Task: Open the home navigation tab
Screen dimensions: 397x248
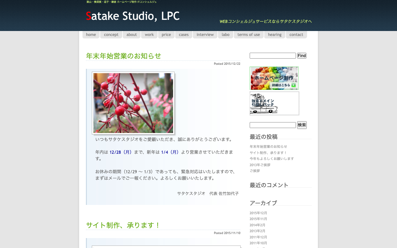Action: [91, 35]
